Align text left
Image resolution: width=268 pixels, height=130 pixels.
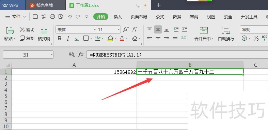(149, 38)
